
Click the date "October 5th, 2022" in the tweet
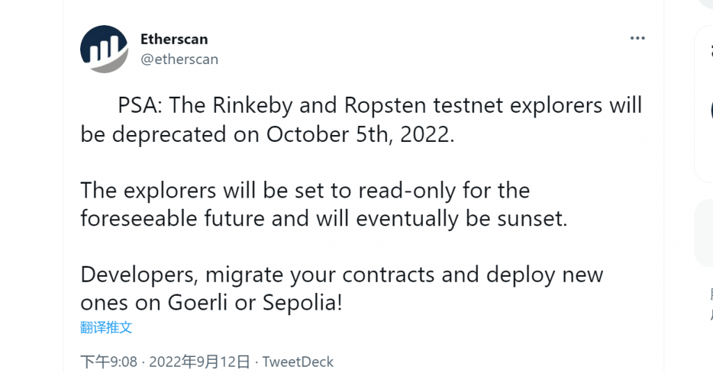click(x=360, y=134)
